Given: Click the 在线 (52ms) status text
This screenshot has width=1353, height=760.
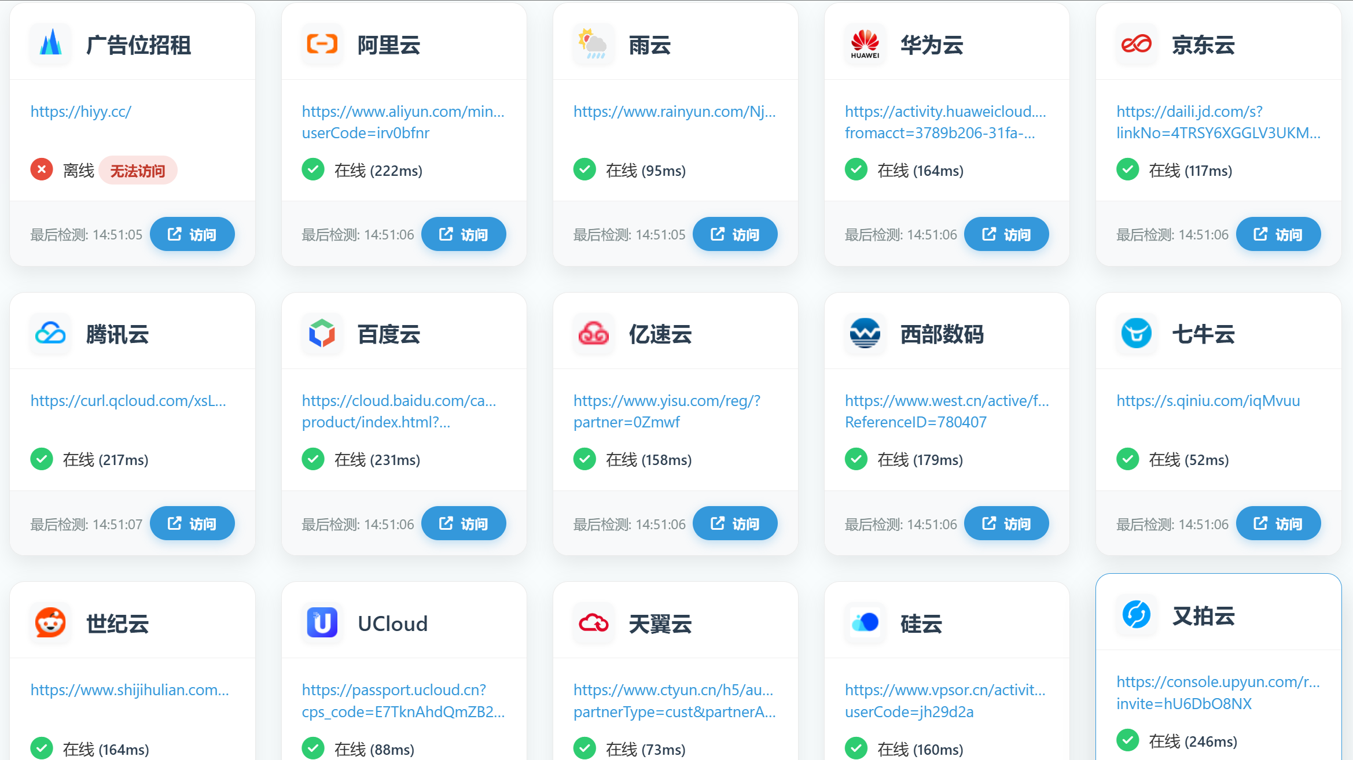Looking at the screenshot, I should 1189,460.
